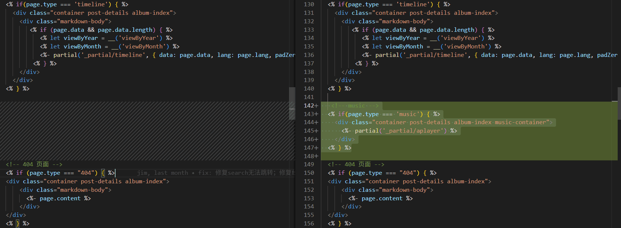Click partial('_partial/timeline' on line 136
The width and height of the screenshot is (621, 228).
tap(421, 55)
